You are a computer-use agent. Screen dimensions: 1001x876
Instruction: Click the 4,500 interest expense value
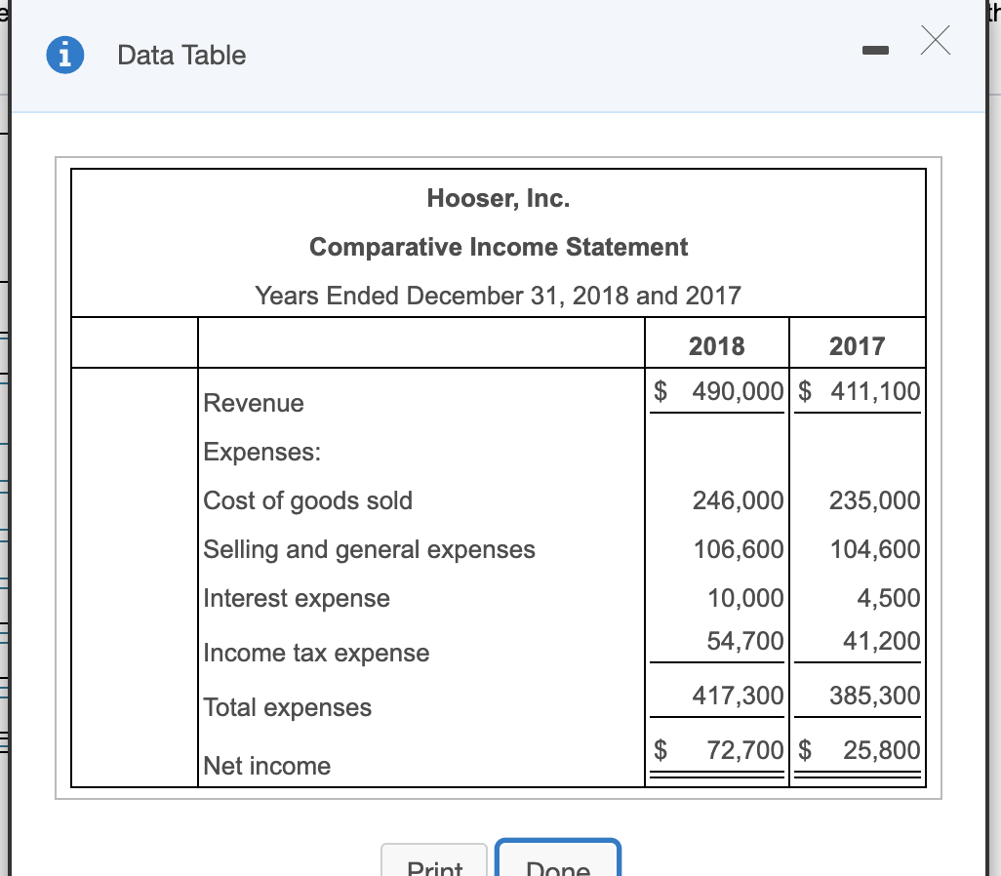pos(889,598)
